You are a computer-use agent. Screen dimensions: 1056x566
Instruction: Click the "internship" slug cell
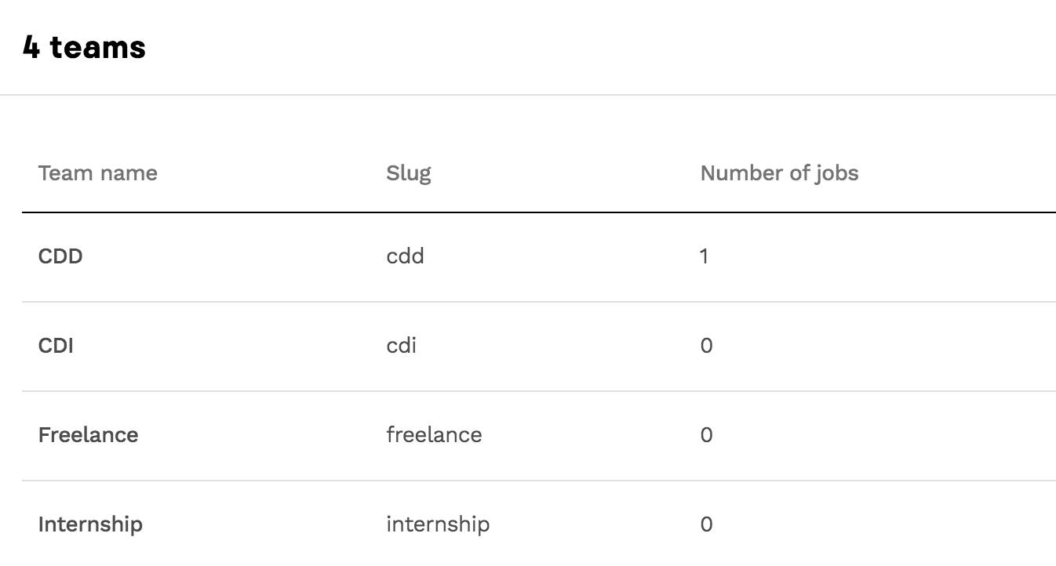(438, 524)
